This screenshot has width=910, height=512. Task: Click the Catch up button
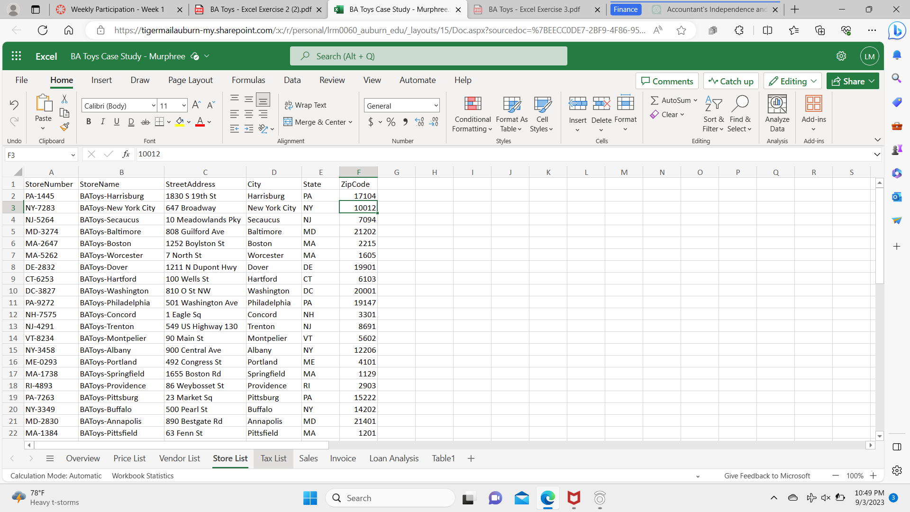coord(731,81)
